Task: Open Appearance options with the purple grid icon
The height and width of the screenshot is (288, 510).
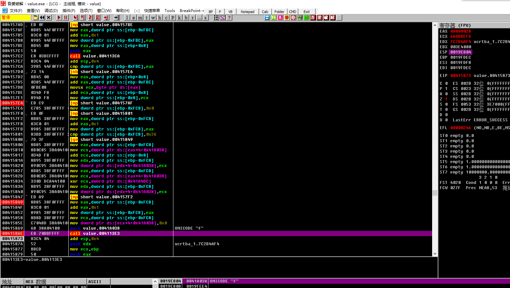Action: [x=223, y=18]
